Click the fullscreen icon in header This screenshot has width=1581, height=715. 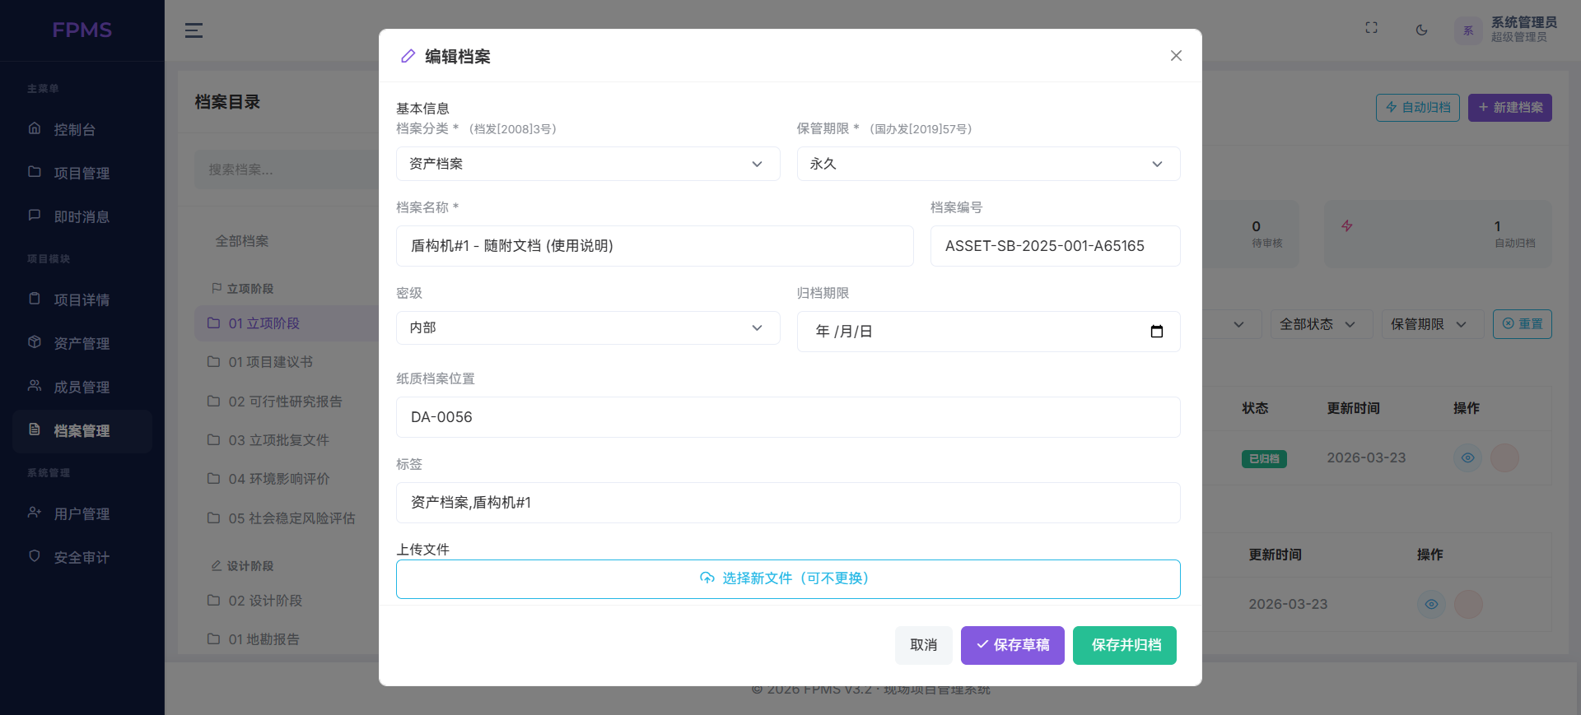1371,28
